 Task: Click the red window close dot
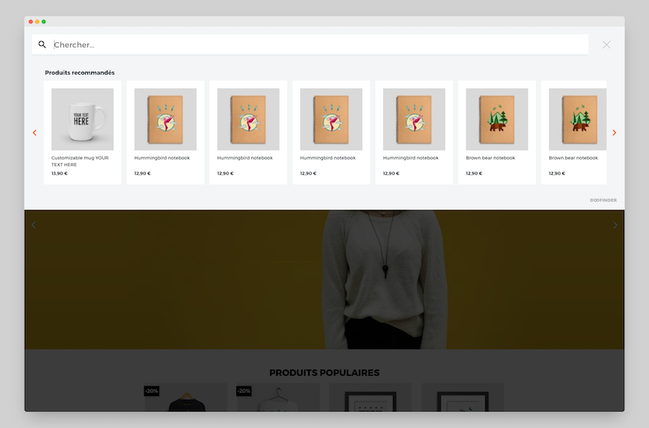coord(30,22)
